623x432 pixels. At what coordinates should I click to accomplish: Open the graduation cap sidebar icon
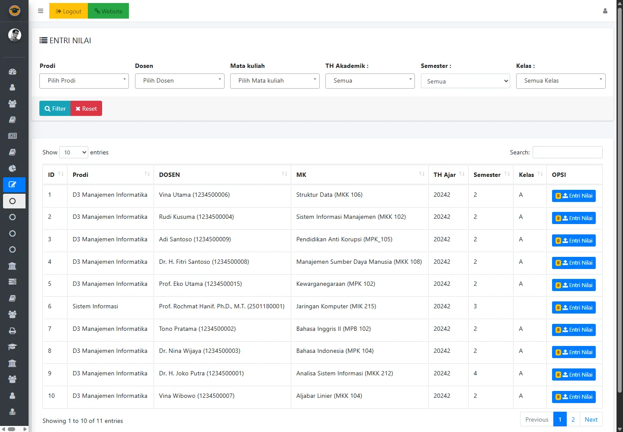pyautogui.click(x=13, y=347)
